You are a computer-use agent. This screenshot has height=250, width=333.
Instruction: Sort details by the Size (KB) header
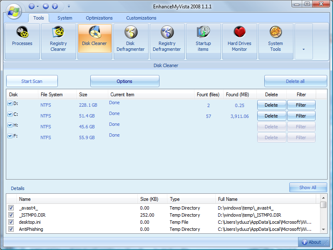coord(152,199)
